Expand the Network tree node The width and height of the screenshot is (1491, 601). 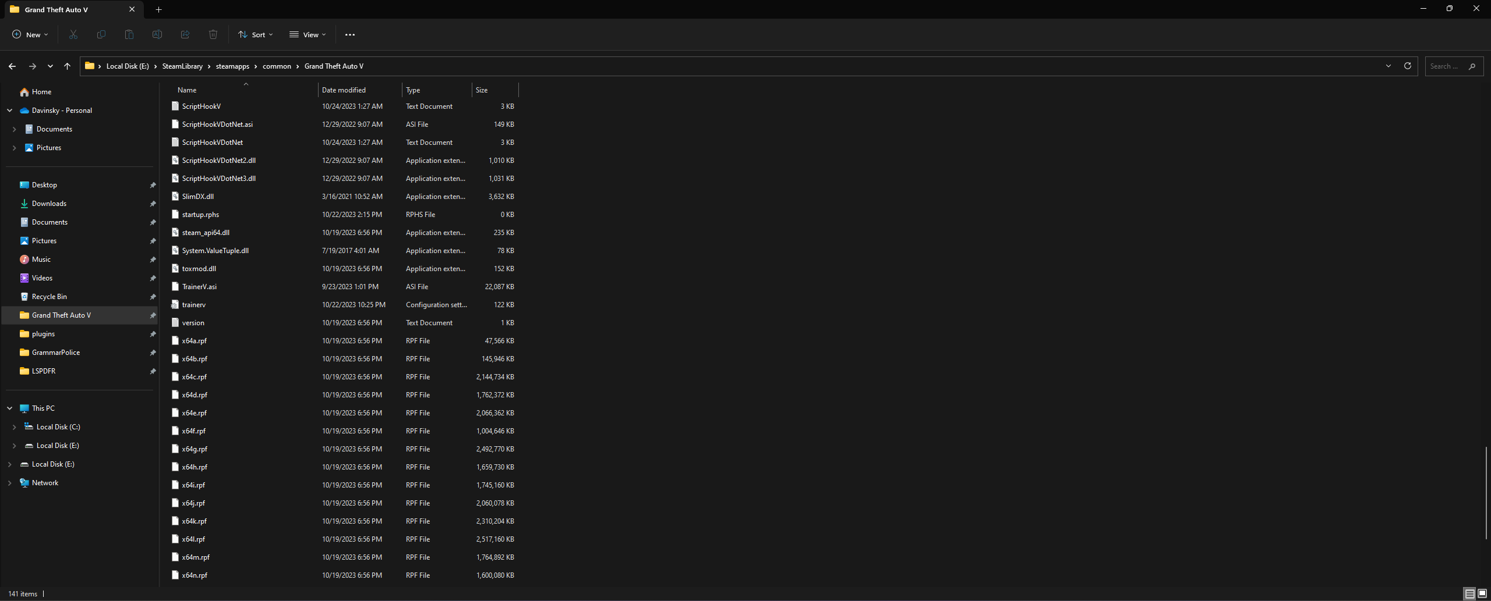(x=9, y=483)
